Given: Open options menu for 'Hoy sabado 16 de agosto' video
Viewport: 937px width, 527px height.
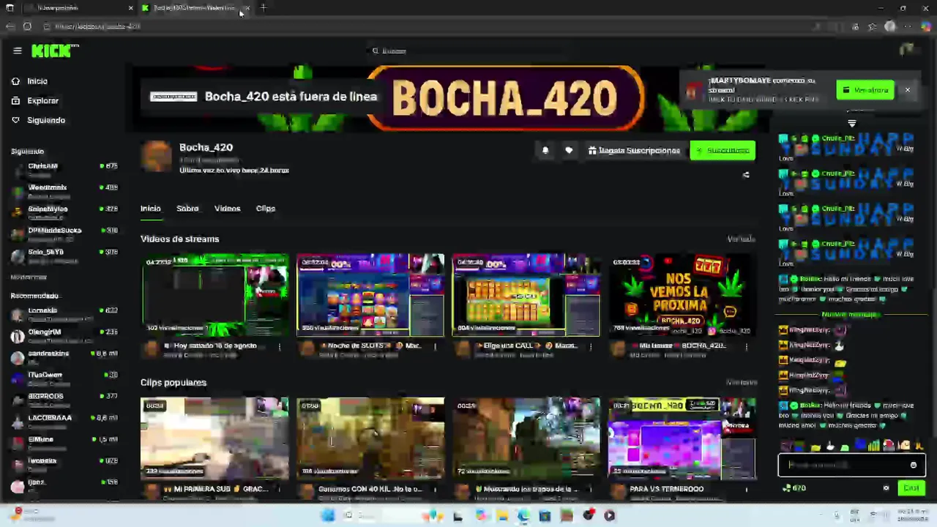Looking at the screenshot, I should pyautogui.click(x=279, y=347).
